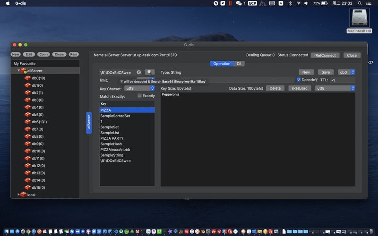Click the TTL input field

tap(343, 80)
